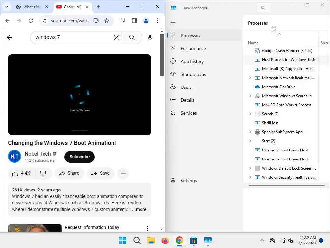330x248 pixels.
Task: Open Chrome media controls icon
Action: click(x=123, y=21)
